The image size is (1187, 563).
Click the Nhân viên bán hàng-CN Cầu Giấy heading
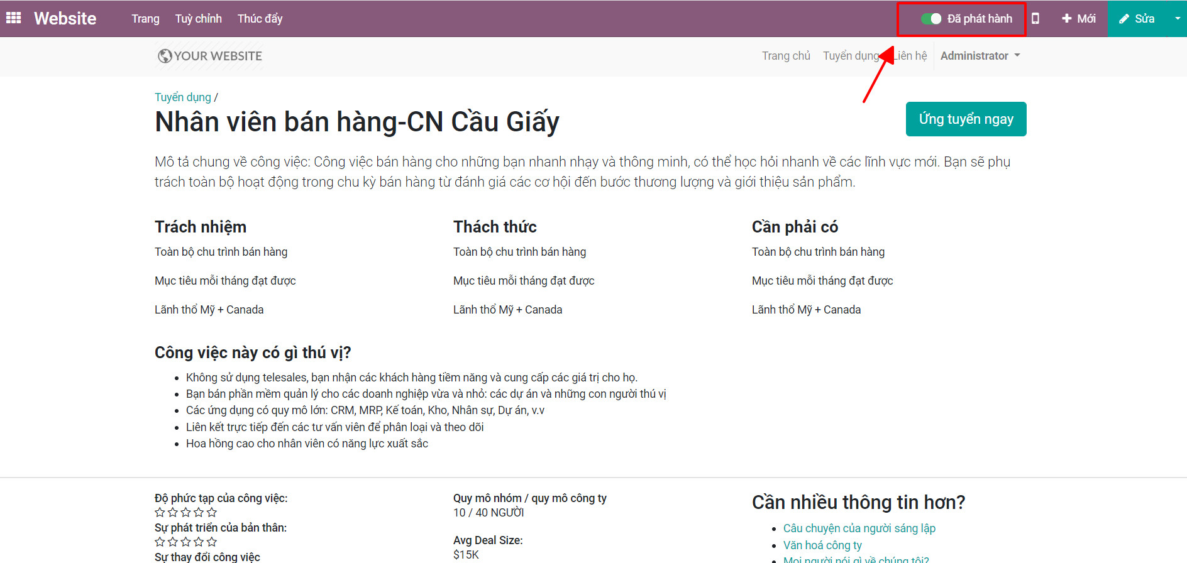[x=356, y=122]
